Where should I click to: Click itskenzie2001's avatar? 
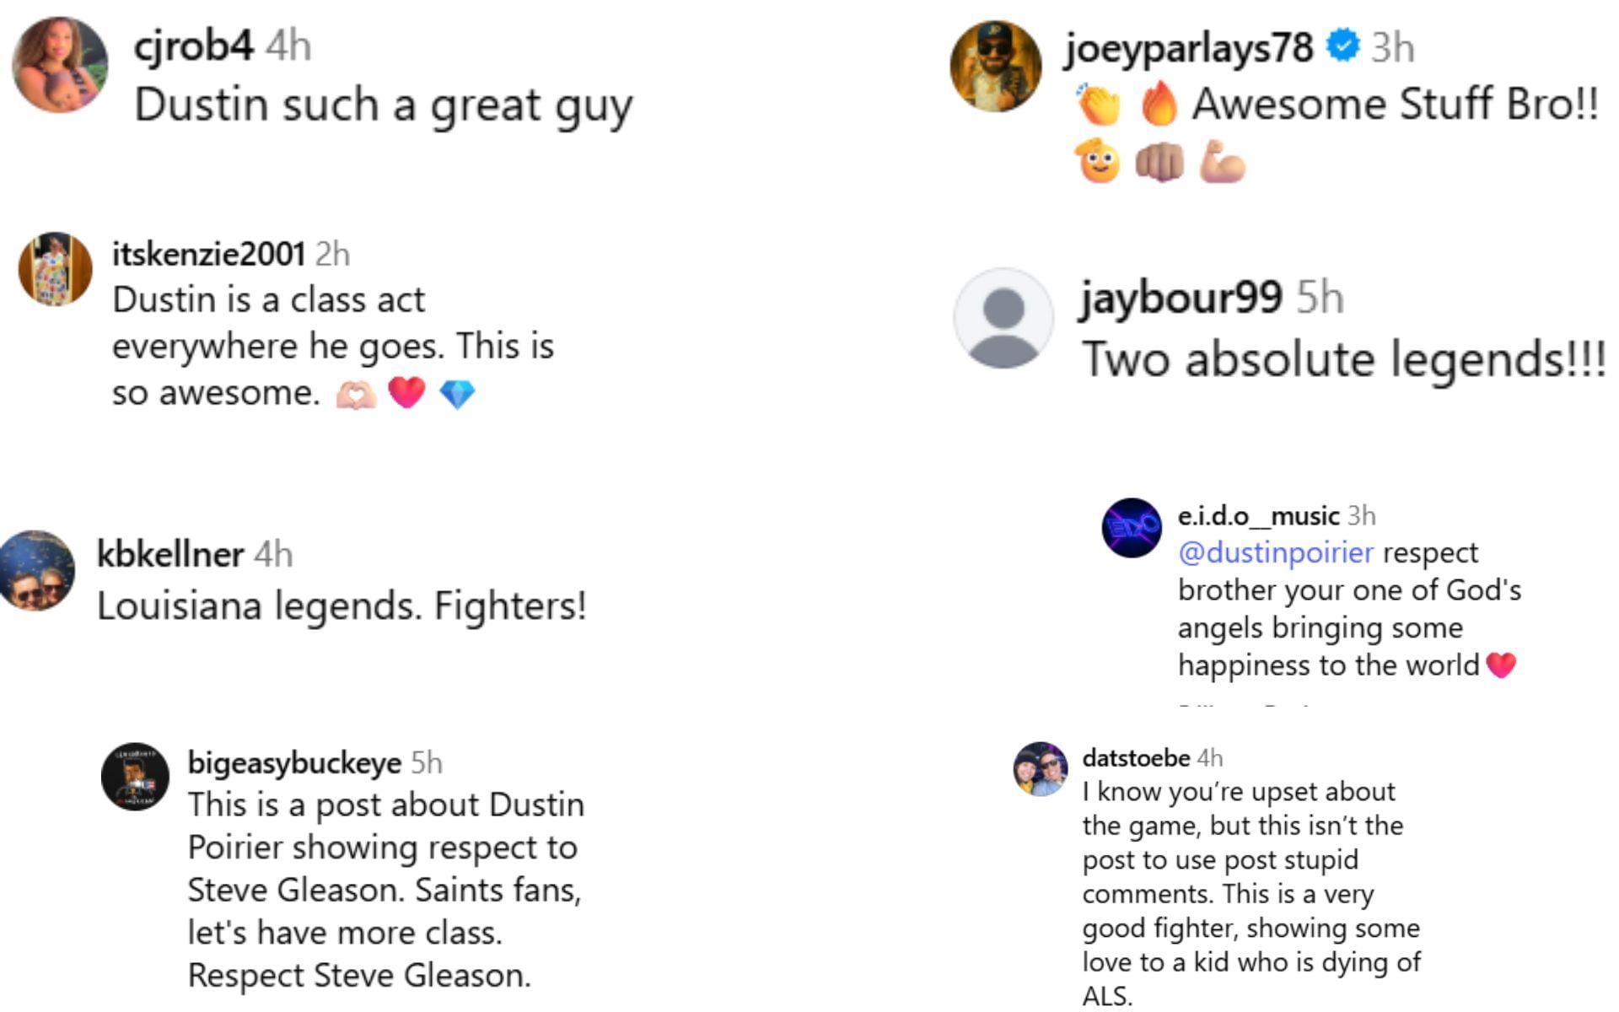(56, 269)
